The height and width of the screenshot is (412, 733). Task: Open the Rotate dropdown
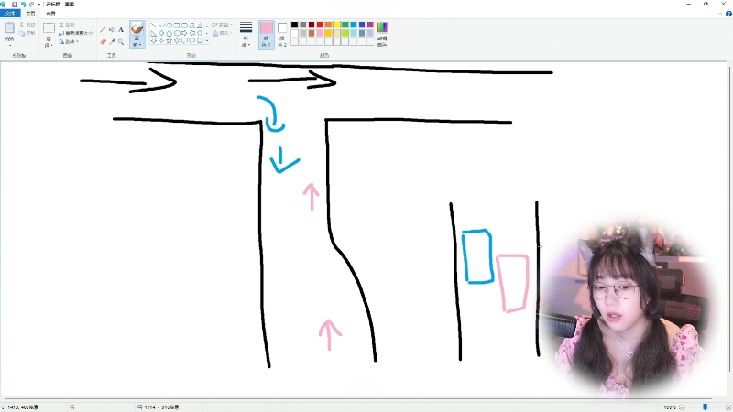[68, 41]
